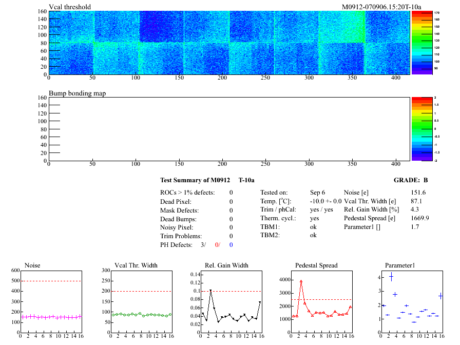Click the empty Bump bonding map plot
This screenshot has height=345, width=460.
[x=229, y=129]
